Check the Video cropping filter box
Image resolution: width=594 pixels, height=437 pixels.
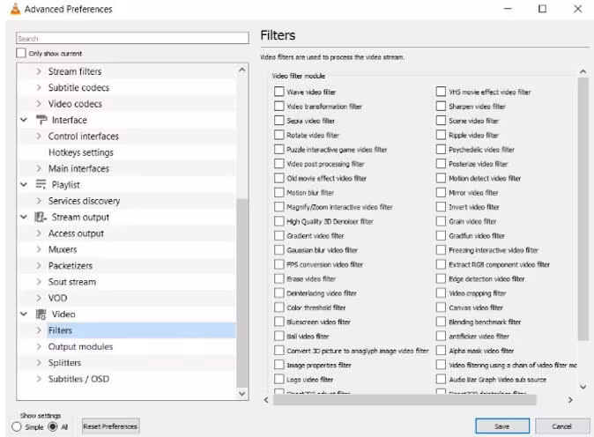point(441,293)
